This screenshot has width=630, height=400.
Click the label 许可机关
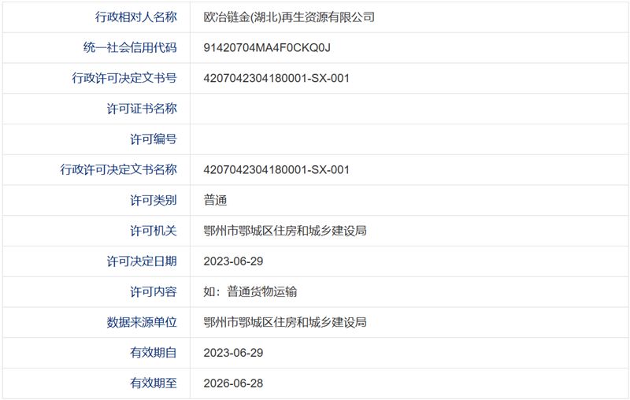(x=153, y=231)
